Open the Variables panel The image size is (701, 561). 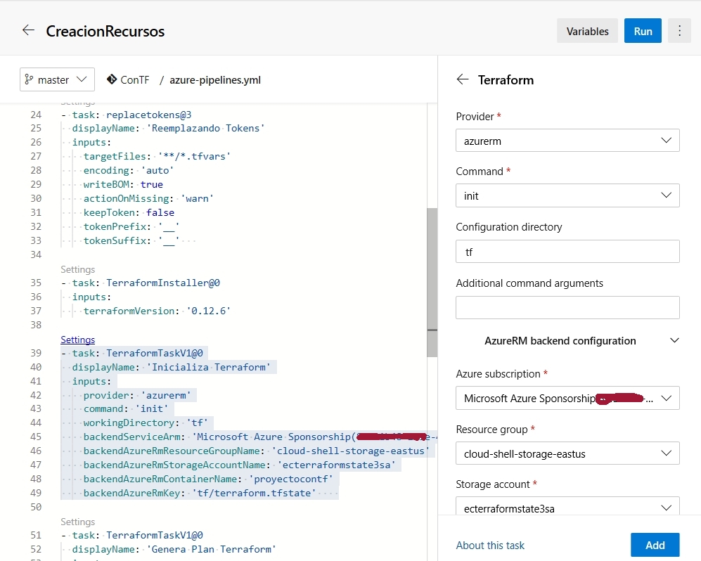click(x=587, y=31)
